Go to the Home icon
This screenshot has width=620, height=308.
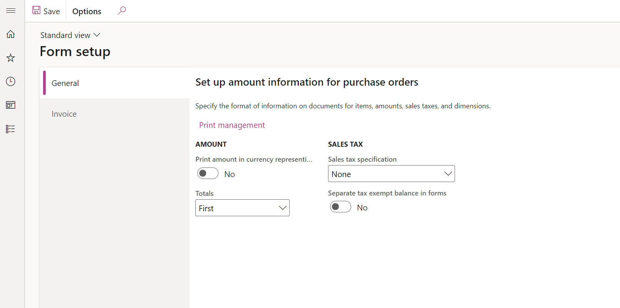coord(11,34)
